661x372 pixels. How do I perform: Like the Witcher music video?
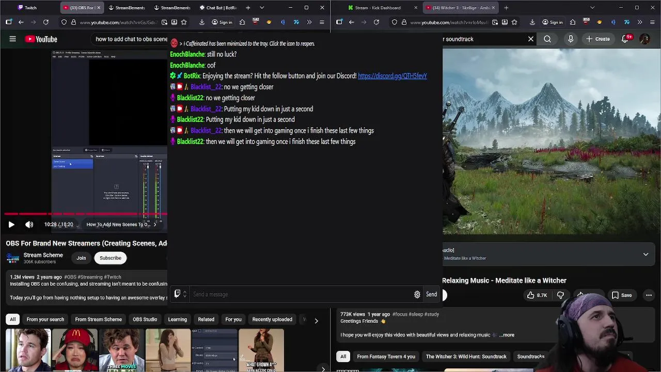click(x=537, y=295)
